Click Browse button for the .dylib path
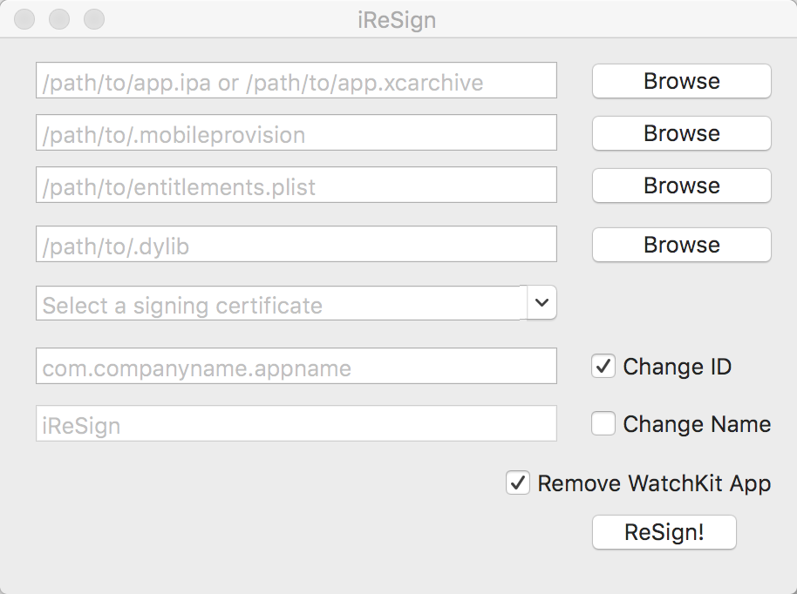Image resolution: width=797 pixels, height=594 pixels. coord(681,245)
